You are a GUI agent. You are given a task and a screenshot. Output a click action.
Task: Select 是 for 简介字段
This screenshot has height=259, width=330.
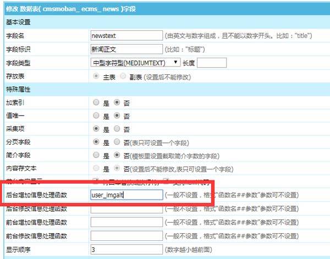tap(96, 155)
